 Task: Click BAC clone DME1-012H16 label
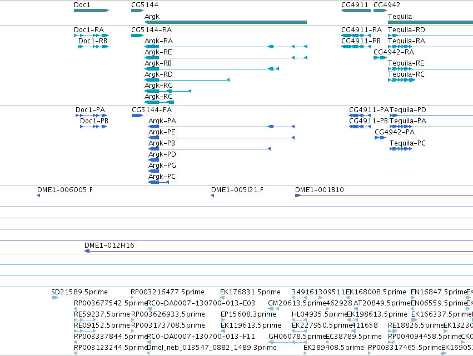109,245
